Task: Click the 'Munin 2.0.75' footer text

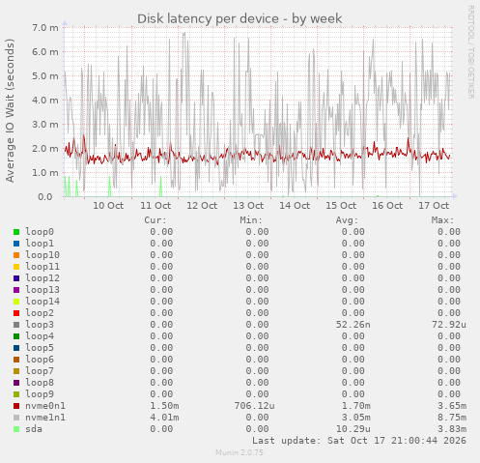Action: [240, 452]
